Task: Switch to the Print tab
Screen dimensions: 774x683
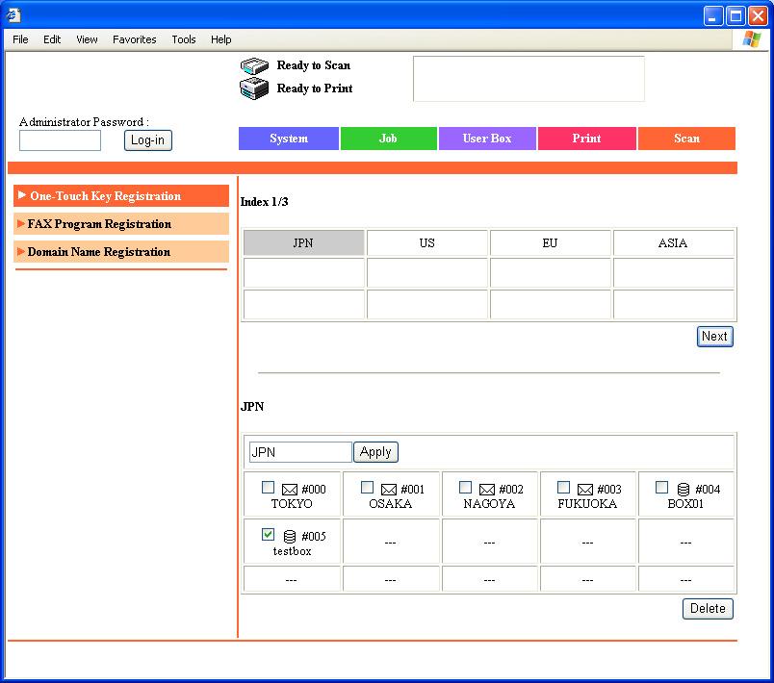Action: point(586,139)
